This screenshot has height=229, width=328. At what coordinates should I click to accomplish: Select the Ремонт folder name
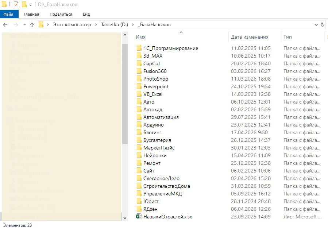coord(152,163)
